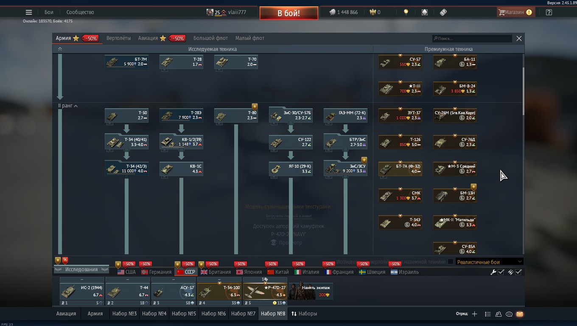Image resolution: width=577 pixels, height=326 pixels.
Task: Open the mail envelope icon
Action: pyautogui.click(x=520, y=314)
